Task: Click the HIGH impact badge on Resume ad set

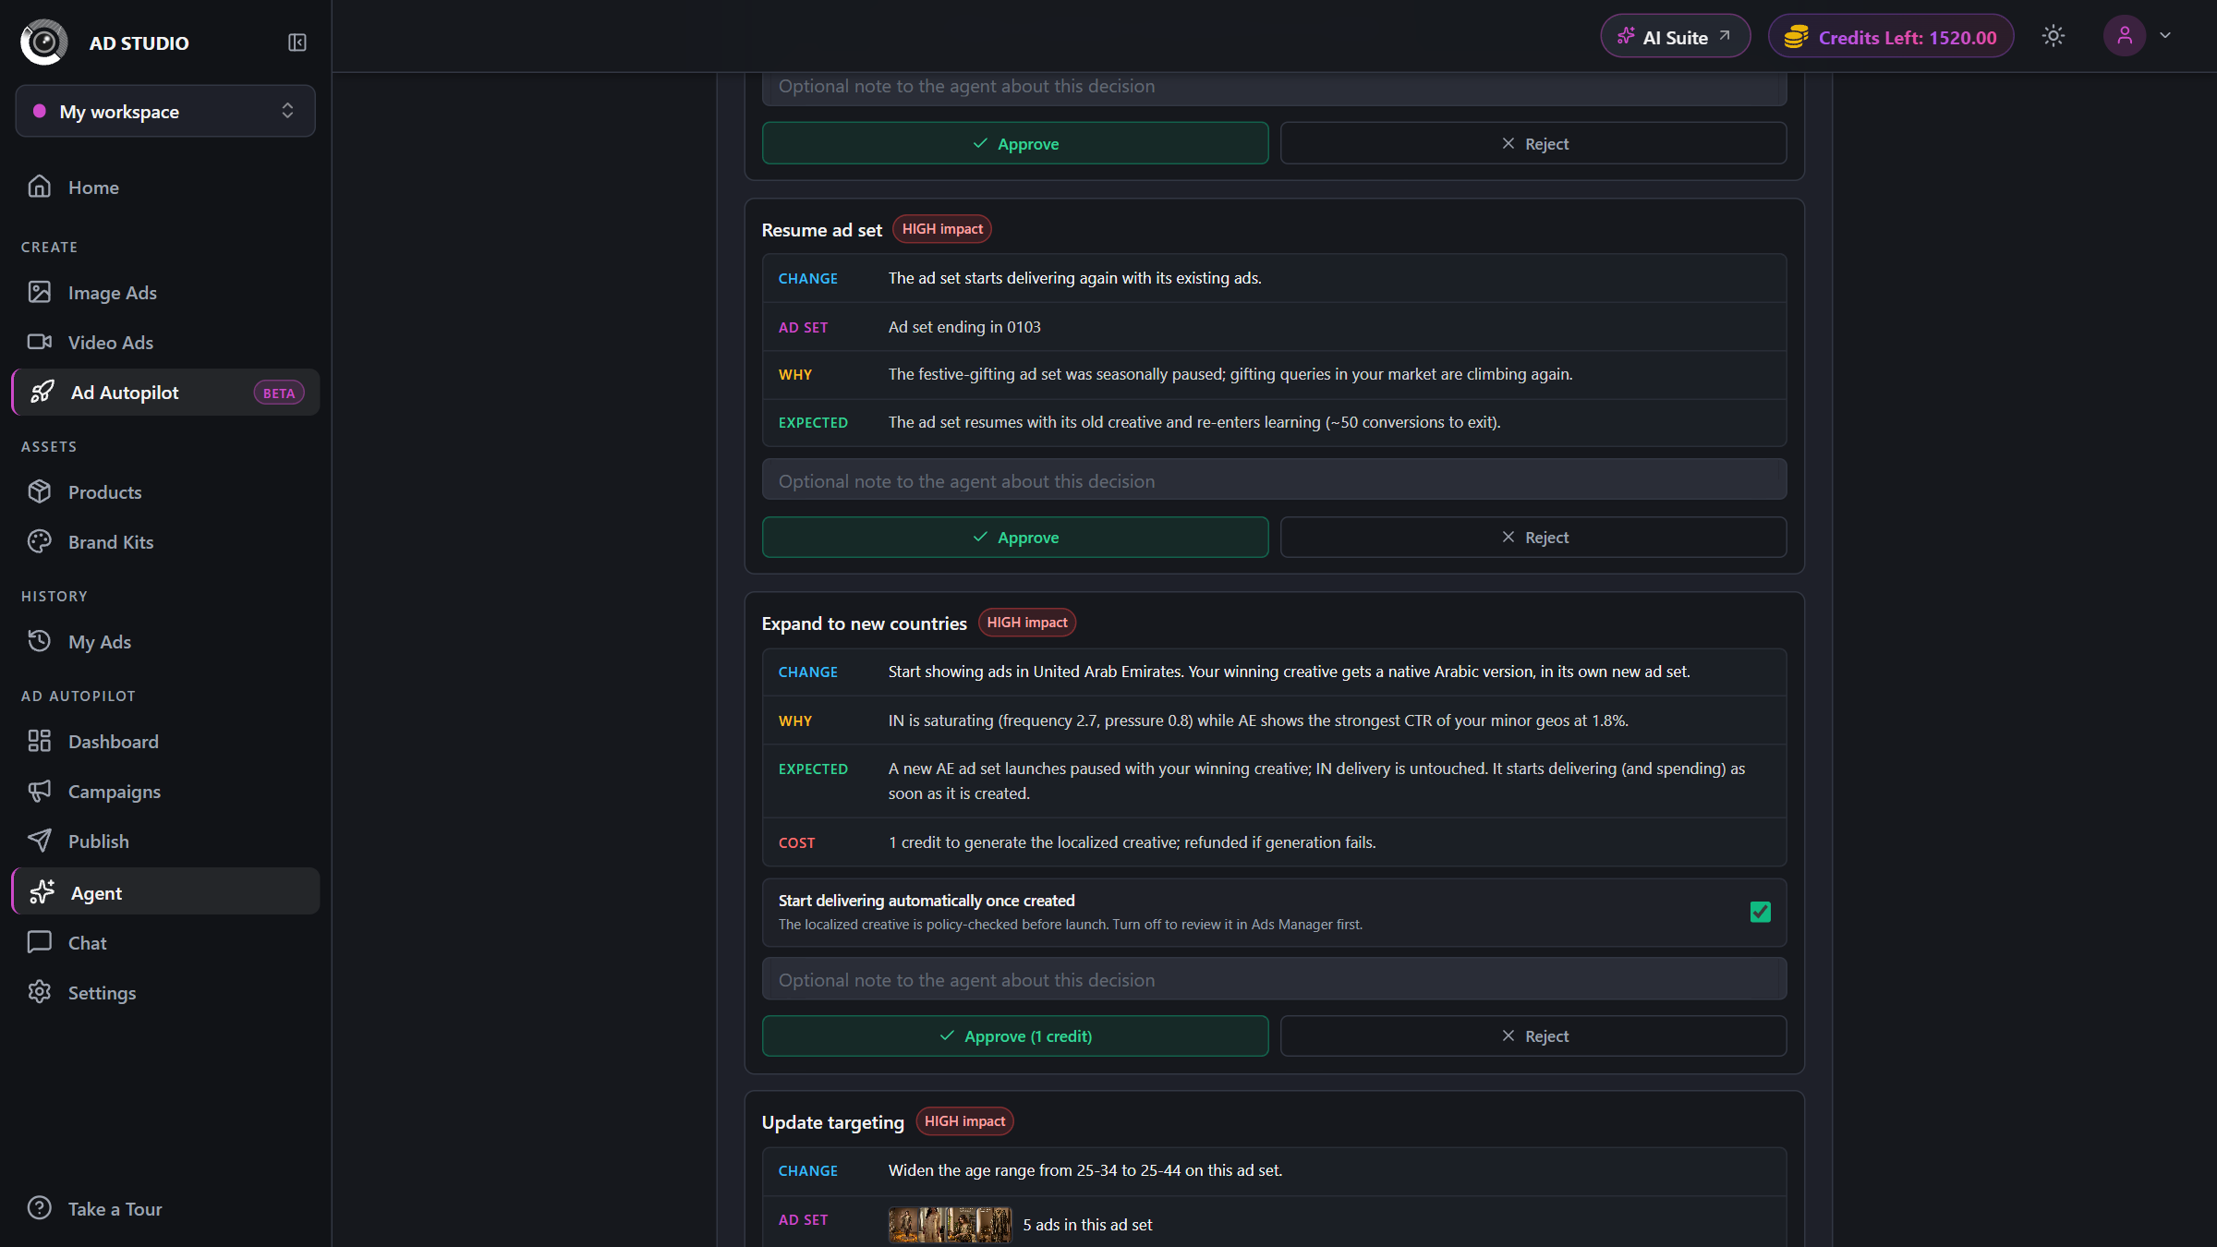Action: click(942, 229)
